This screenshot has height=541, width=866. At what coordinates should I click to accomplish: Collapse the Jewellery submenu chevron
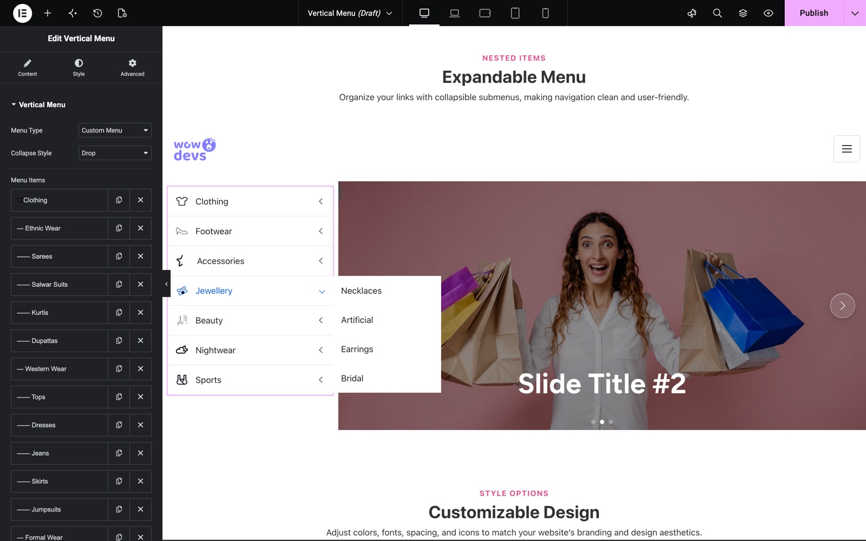pos(322,291)
